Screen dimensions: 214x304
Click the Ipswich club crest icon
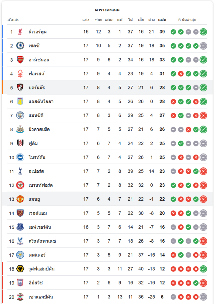(20, 283)
